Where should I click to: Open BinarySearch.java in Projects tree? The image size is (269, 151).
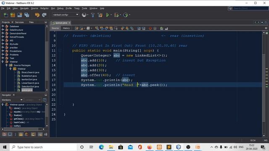[x=30, y=73]
